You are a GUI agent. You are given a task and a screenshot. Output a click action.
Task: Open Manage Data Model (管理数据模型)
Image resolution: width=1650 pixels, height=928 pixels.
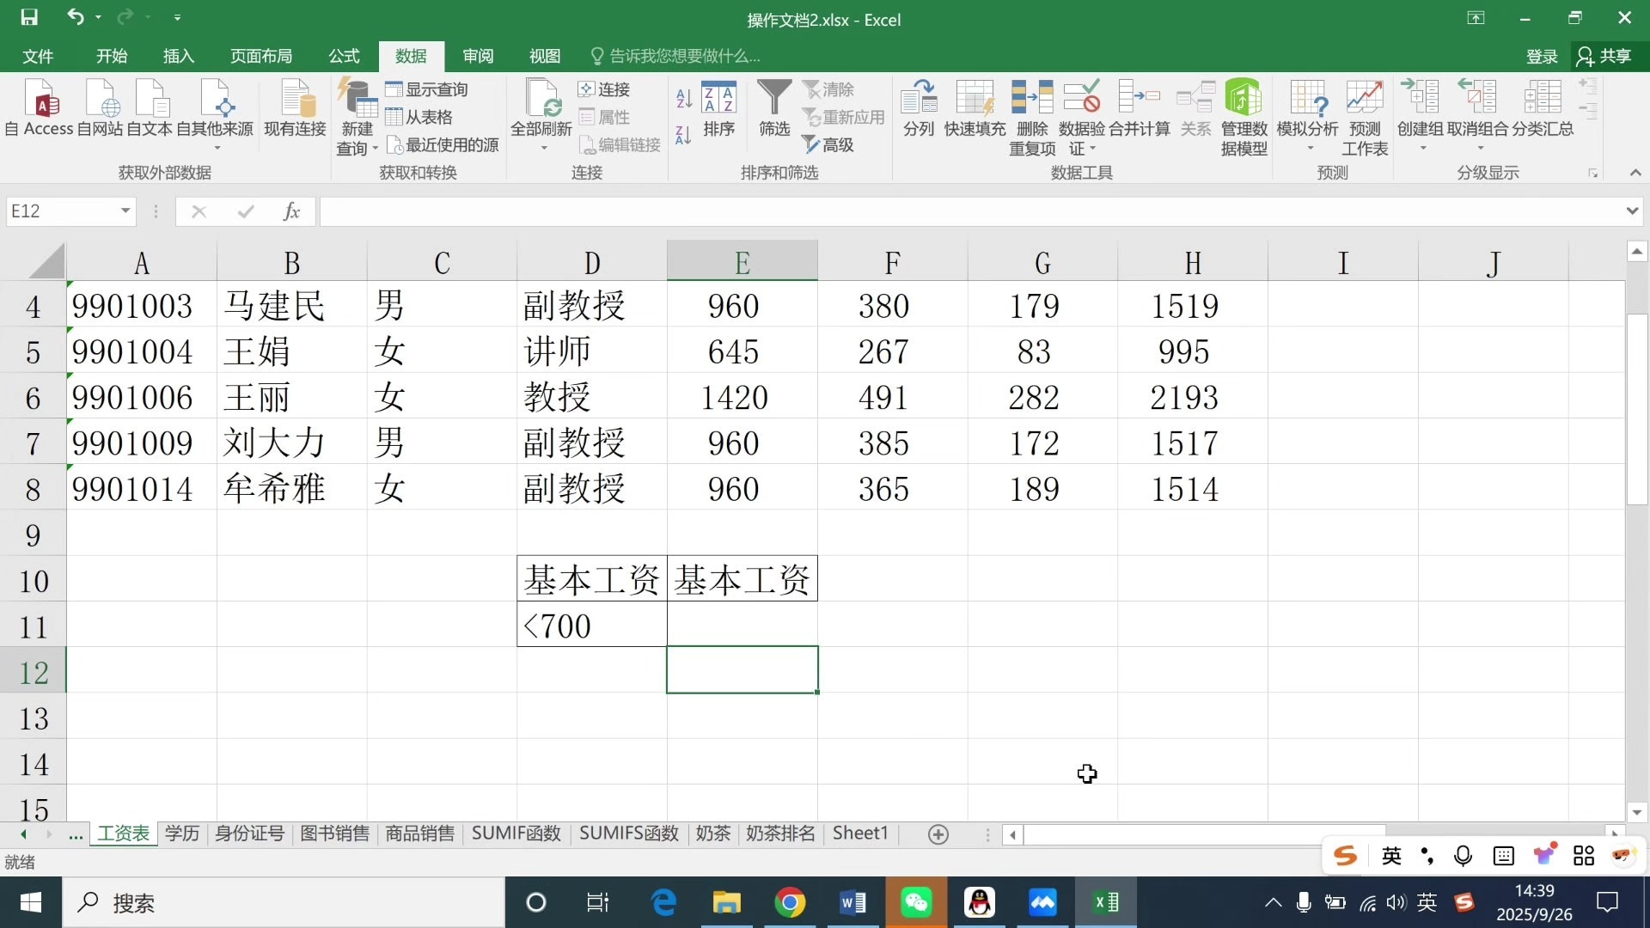coord(1244,118)
